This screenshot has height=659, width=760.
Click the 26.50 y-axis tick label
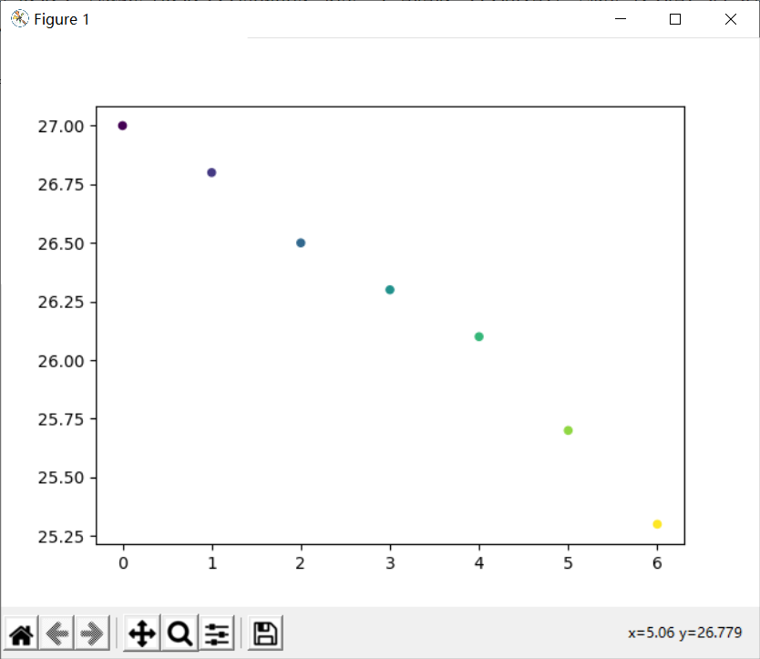pyautogui.click(x=61, y=244)
